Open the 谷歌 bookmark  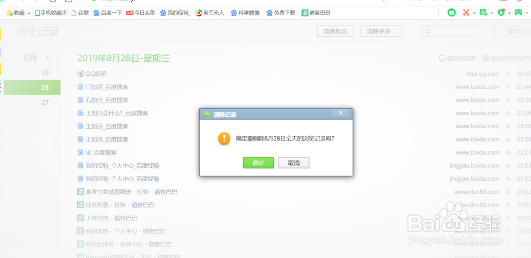click(80, 13)
